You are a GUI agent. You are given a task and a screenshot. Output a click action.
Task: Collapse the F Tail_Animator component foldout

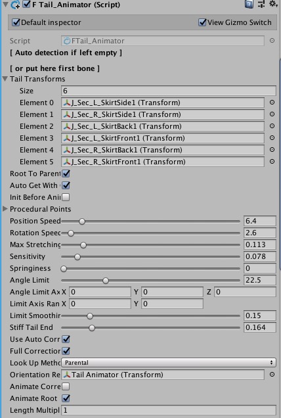click(x=5, y=4)
